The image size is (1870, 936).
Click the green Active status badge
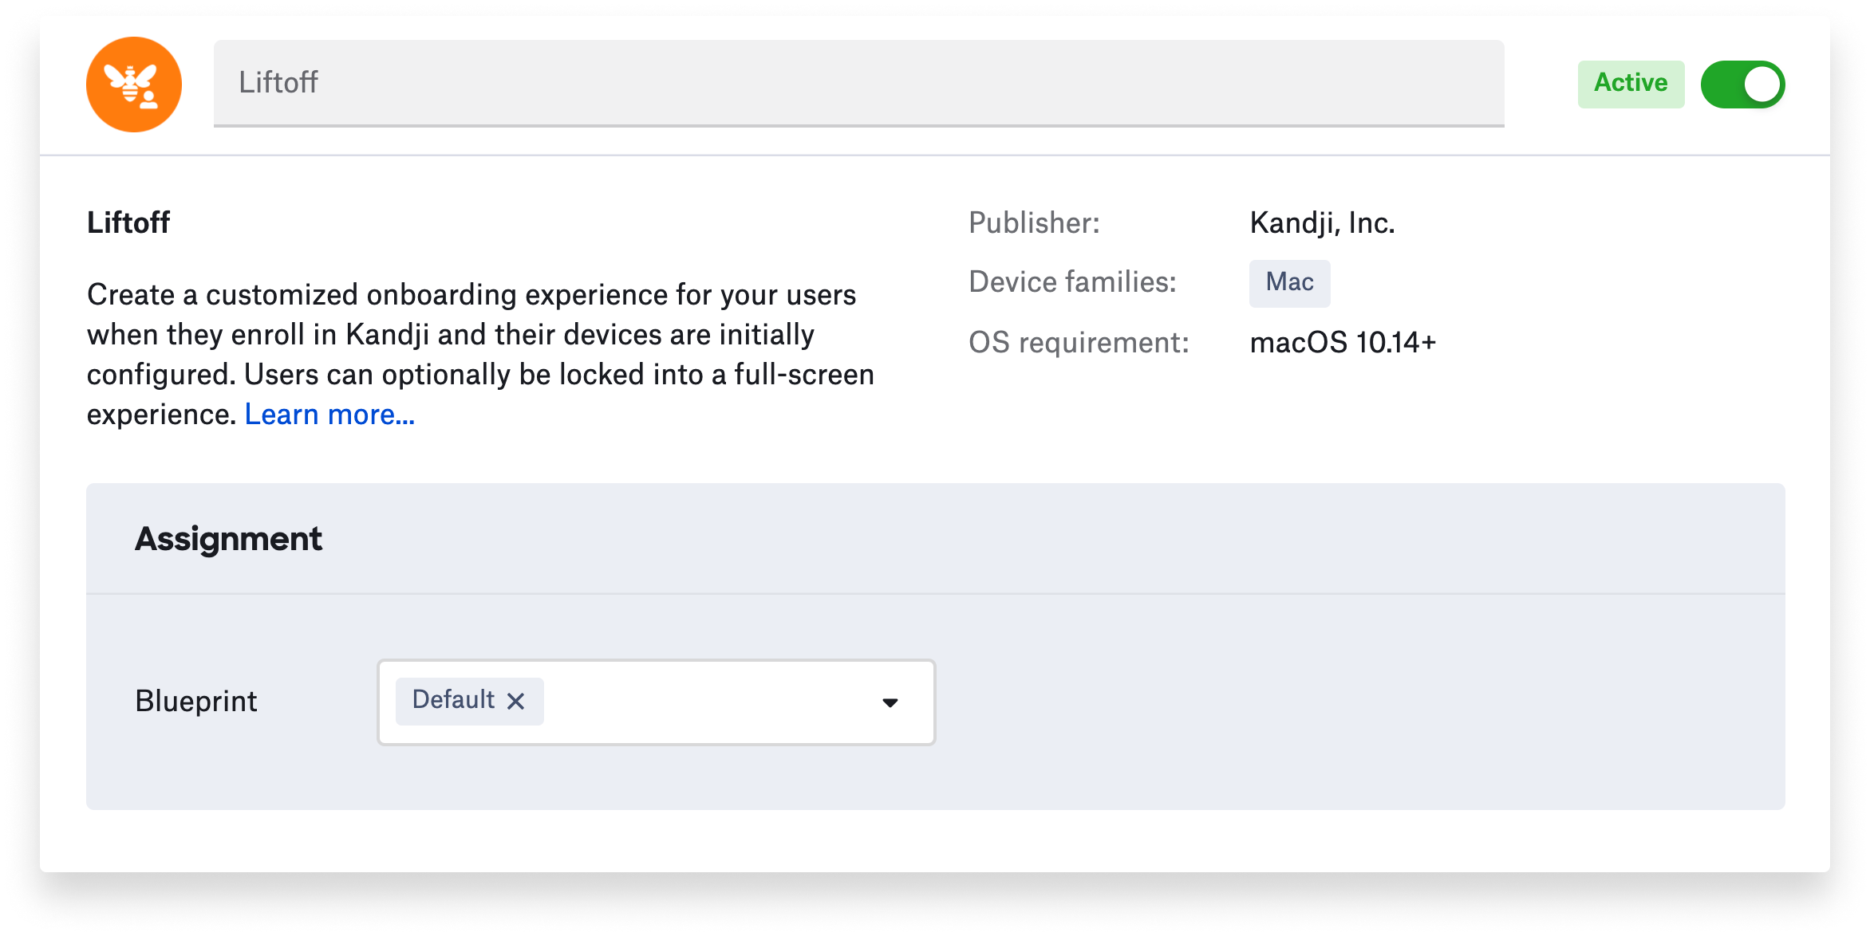coord(1630,84)
